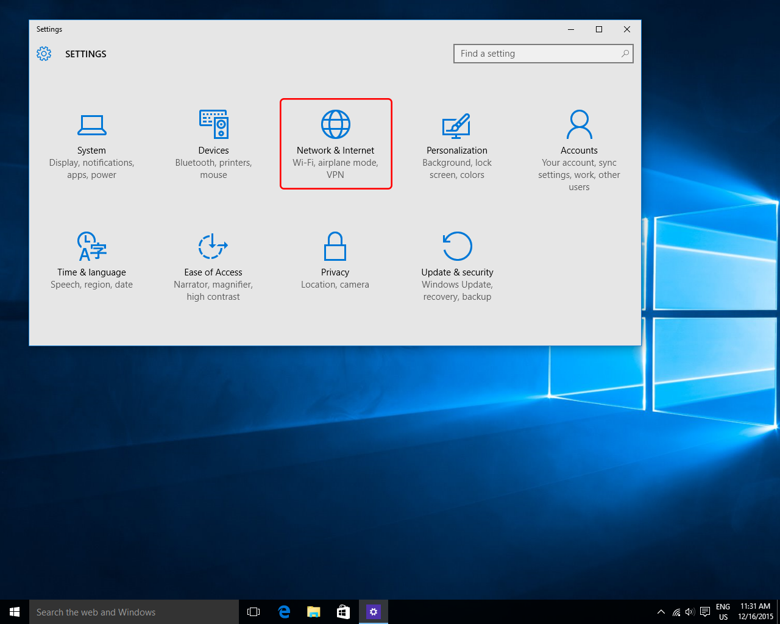780x624 pixels.
Task: Click the magnifier icon in search box
Action: tap(625, 54)
